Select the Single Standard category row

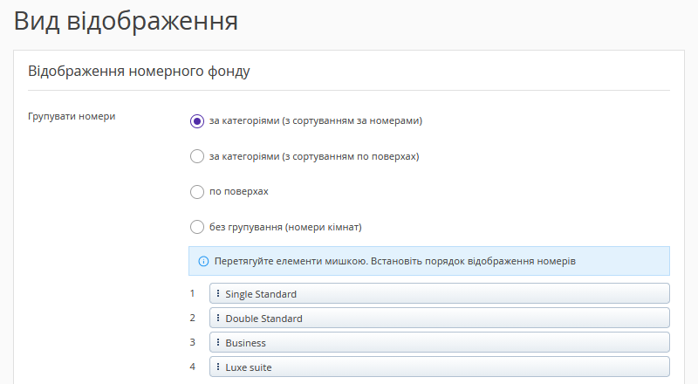pyautogui.click(x=439, y=293)
